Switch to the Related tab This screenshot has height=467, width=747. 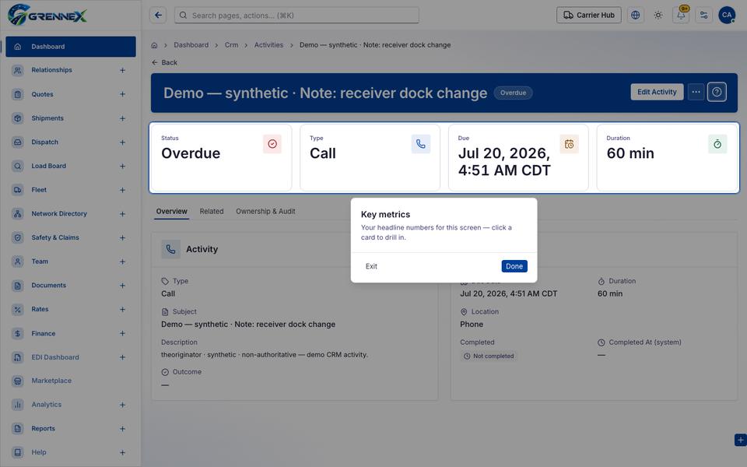[x=212, y=211]
